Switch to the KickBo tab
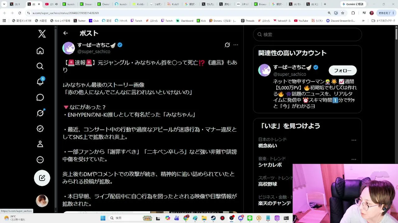 pyautogui.click(x=139, y=4)
